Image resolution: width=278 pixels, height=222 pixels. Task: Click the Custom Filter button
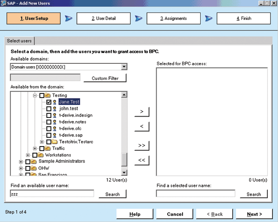coord(105,78)
